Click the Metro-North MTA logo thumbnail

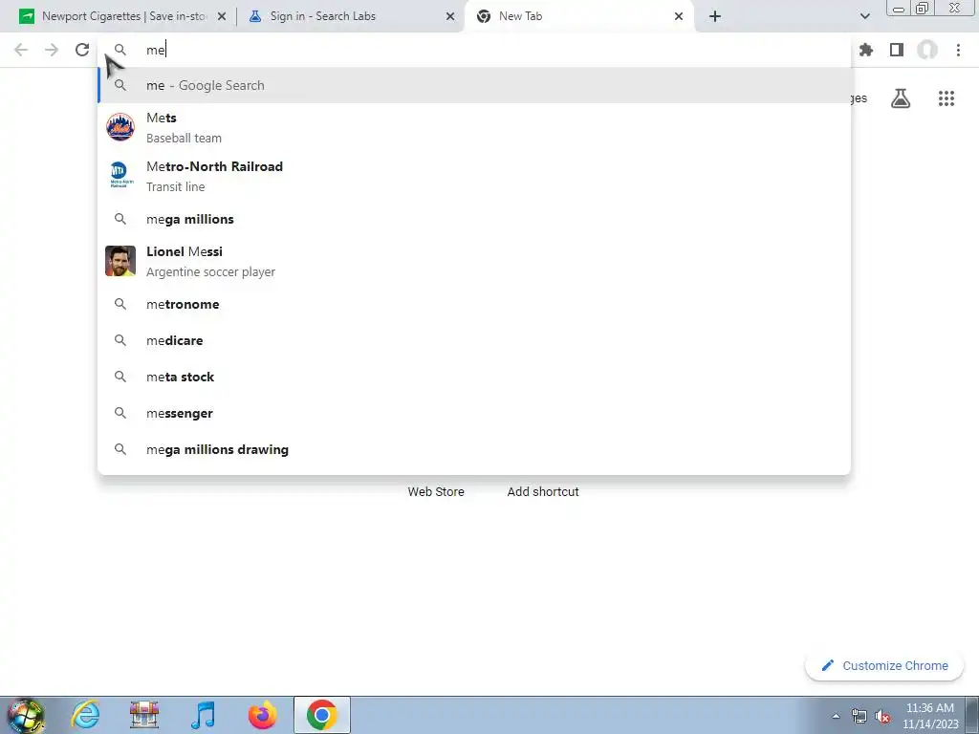pyautogui.click(x=120, y=175)
